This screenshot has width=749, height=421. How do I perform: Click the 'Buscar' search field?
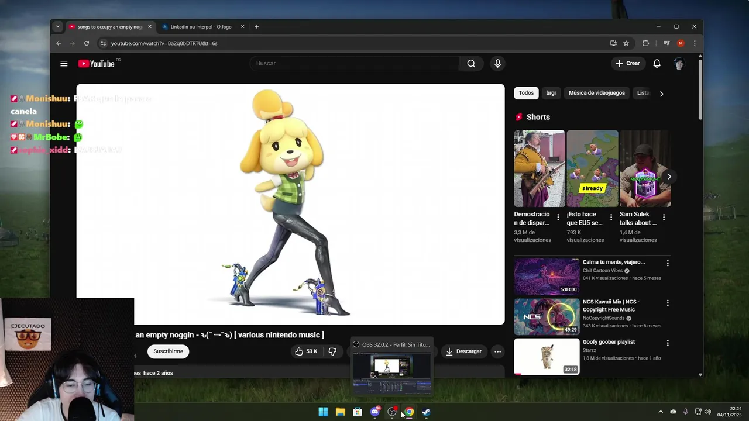[x=355, y=64]
